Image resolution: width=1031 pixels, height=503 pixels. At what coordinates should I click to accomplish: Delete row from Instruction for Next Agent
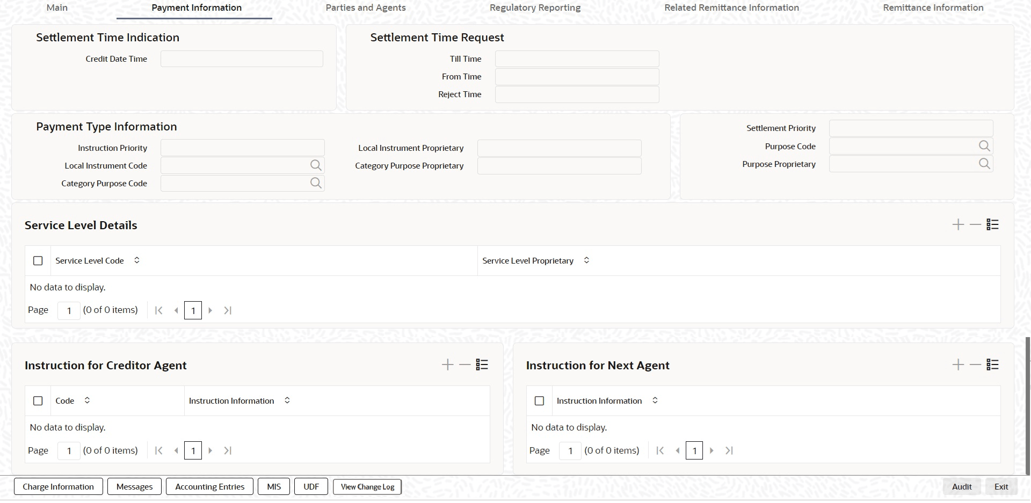click(x=975, y=365)
